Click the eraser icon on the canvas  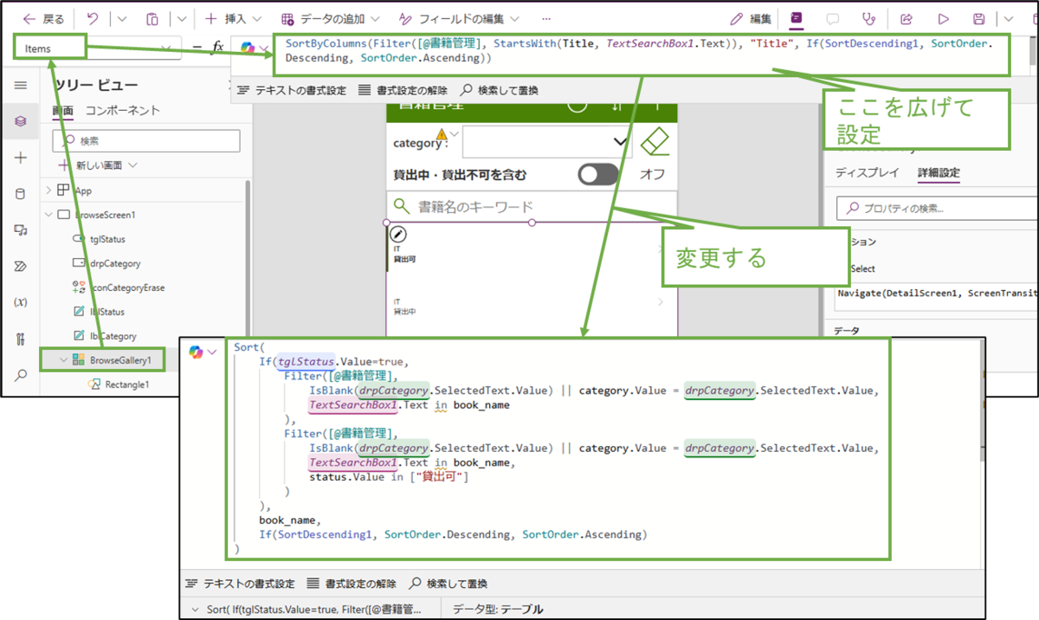pos(655,142)
